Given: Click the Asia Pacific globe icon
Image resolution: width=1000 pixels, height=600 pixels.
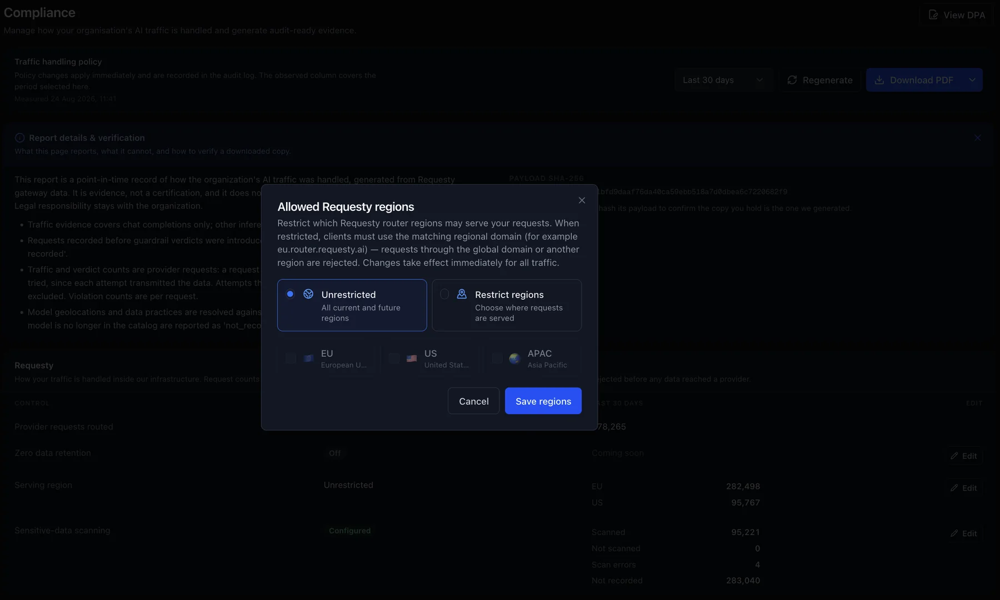Looking at the screenshot, I should 515,359.
